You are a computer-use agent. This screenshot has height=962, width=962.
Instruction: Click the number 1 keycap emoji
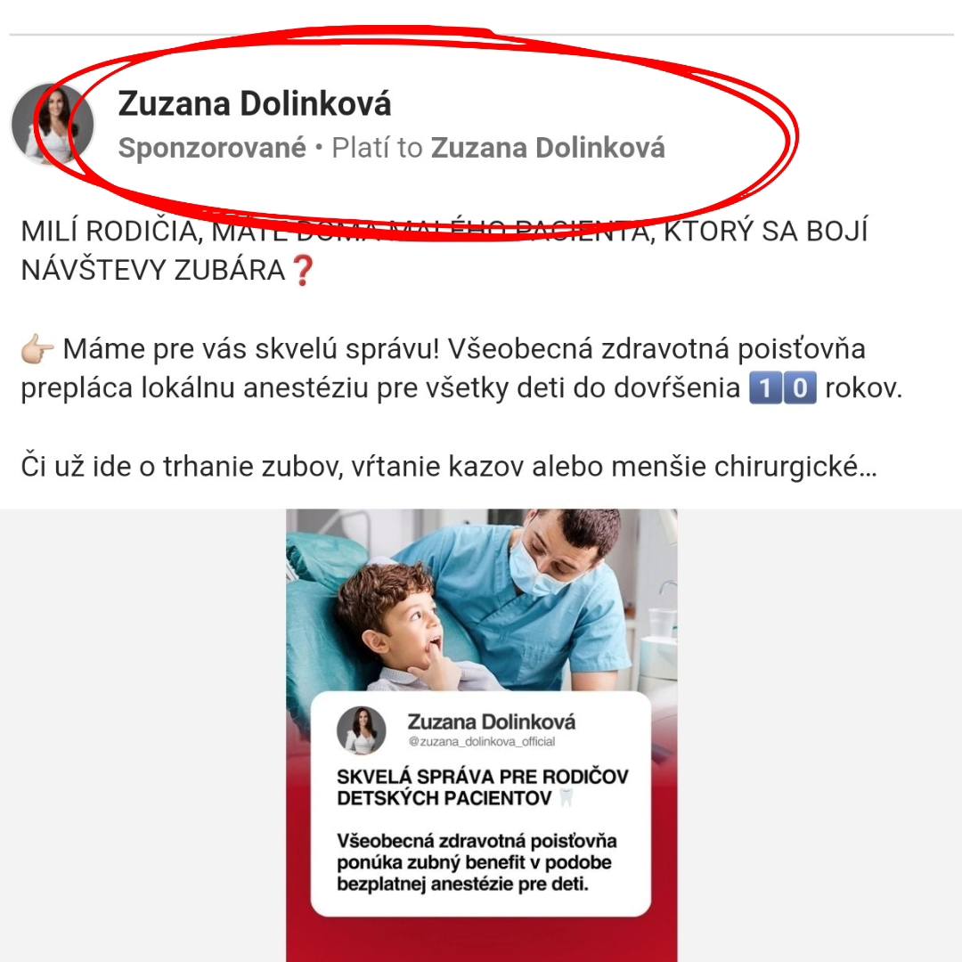tap(765, 387)
